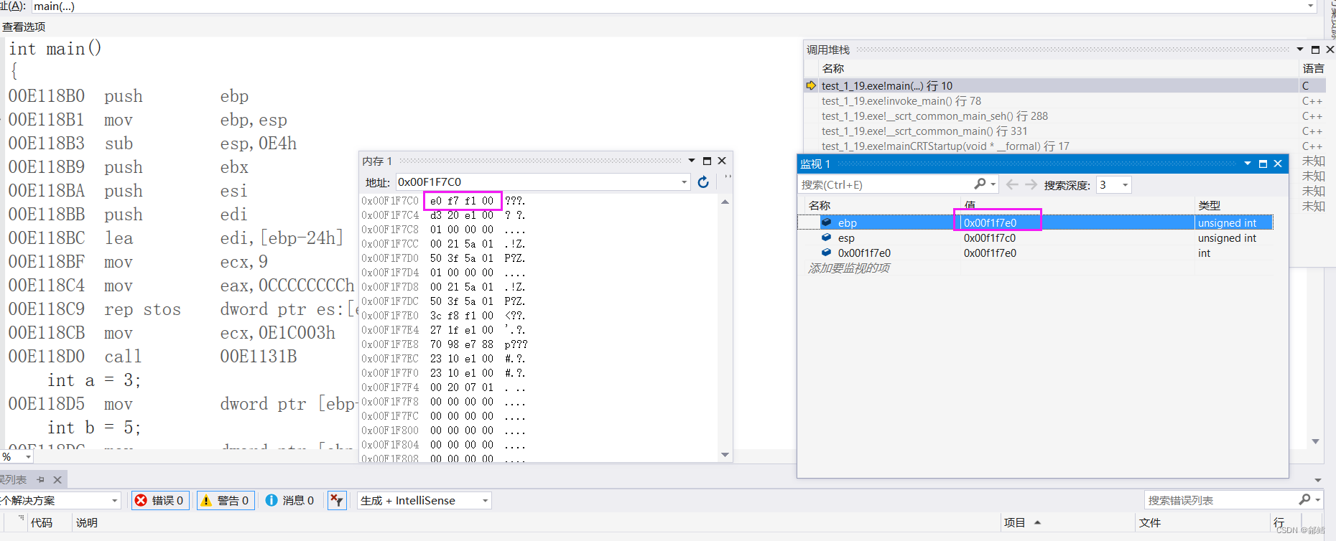Refresh the Memory 1 address view
The height and width of the screenshot is (541, 1336).
pos(703,182)
